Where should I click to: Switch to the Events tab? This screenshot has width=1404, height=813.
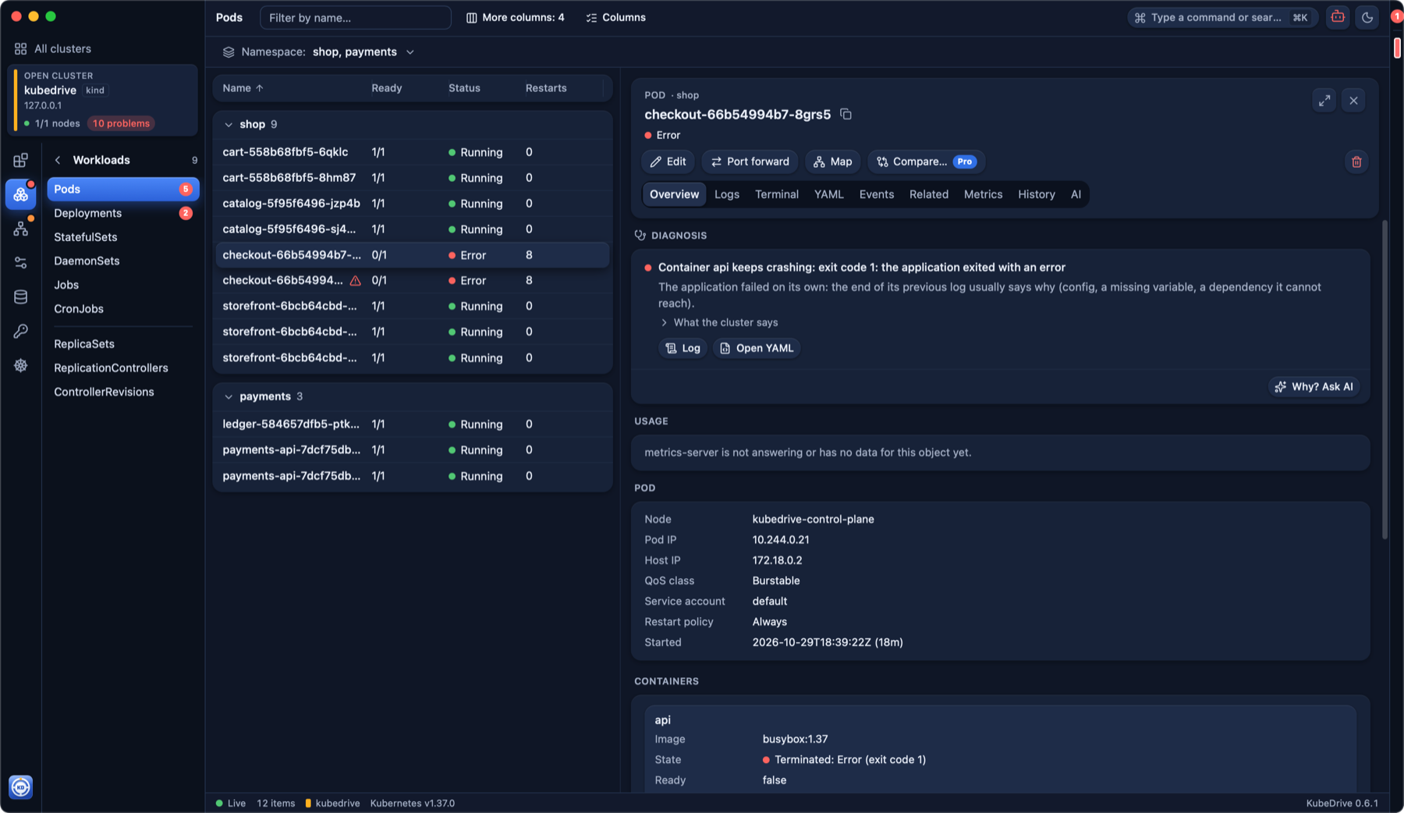pos(876,194)
